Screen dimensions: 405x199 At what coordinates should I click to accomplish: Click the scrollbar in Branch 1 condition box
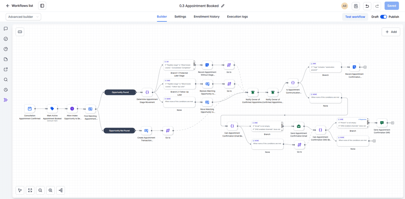[194, 65]
